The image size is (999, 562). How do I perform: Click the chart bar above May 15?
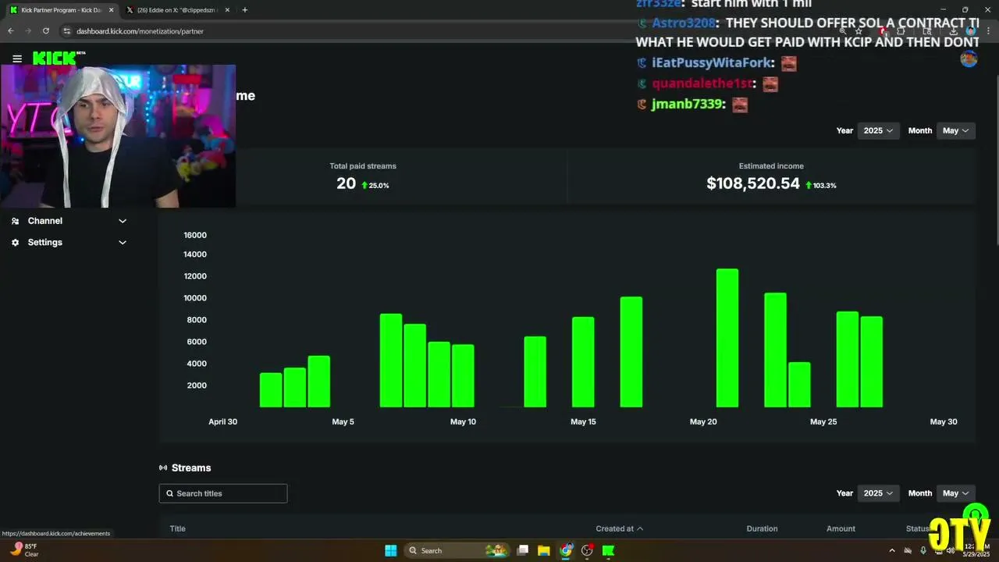(x=583, y=362)
